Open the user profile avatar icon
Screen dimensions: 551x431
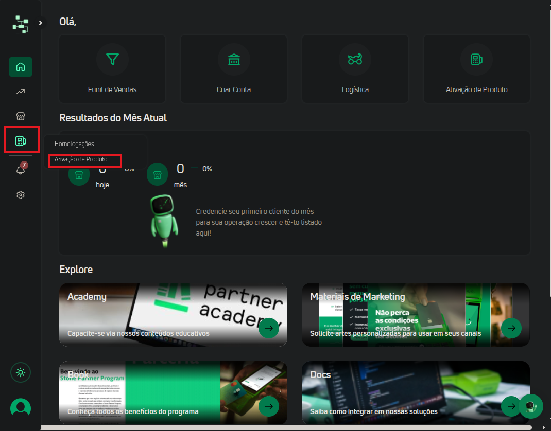[21, 408]
